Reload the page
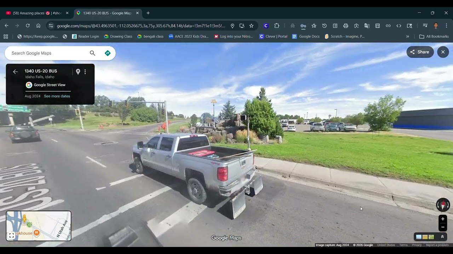The width and height of the screenshot is (453, 254). coord(28,26)
